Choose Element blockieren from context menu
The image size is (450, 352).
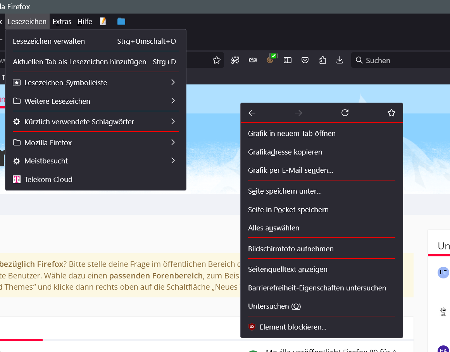click(x=293, y=327)
